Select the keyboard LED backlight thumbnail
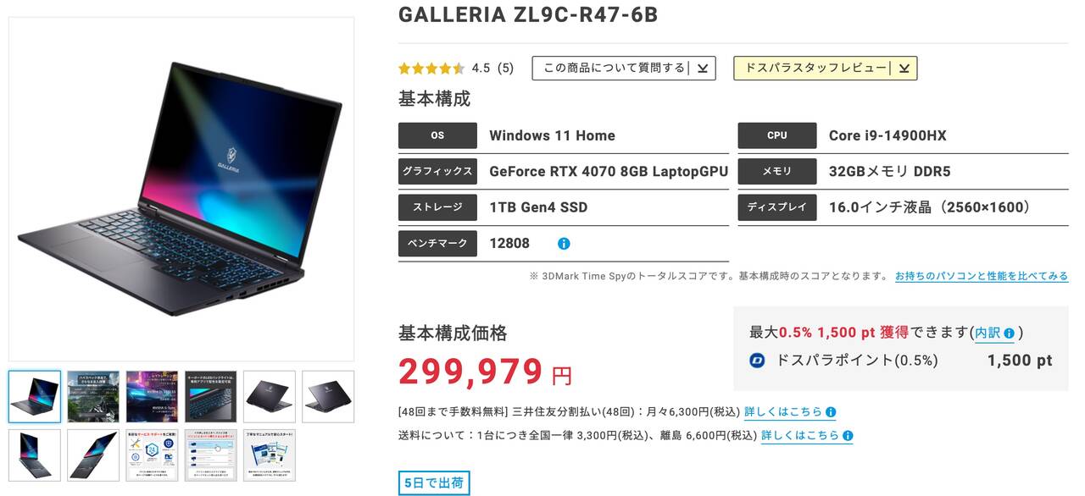 [211, 397]
